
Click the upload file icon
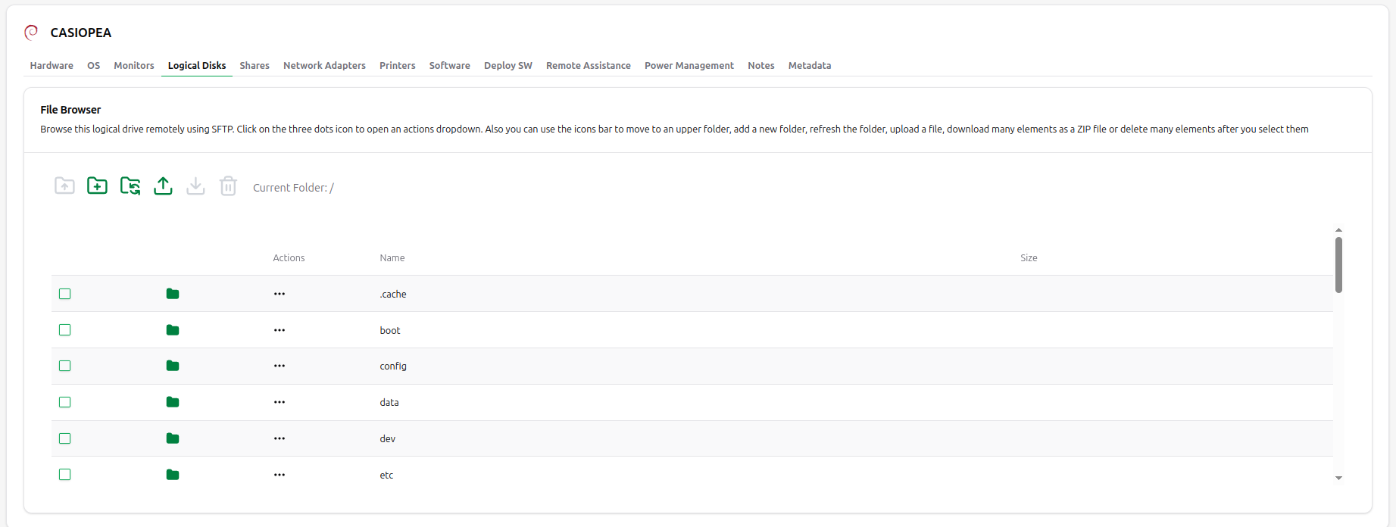(163, 186)
